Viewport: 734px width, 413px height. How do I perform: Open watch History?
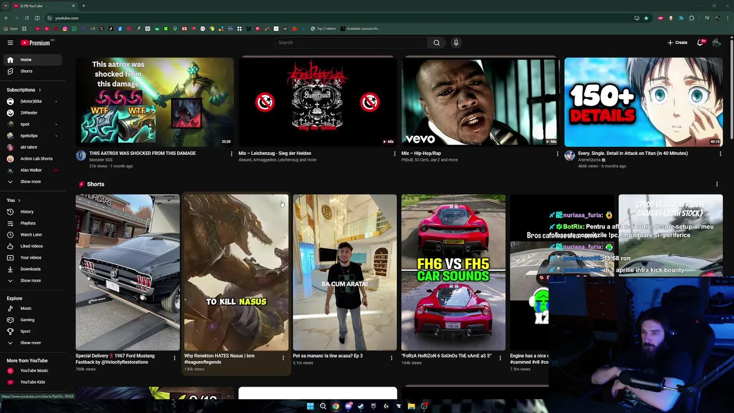[33, 212]
